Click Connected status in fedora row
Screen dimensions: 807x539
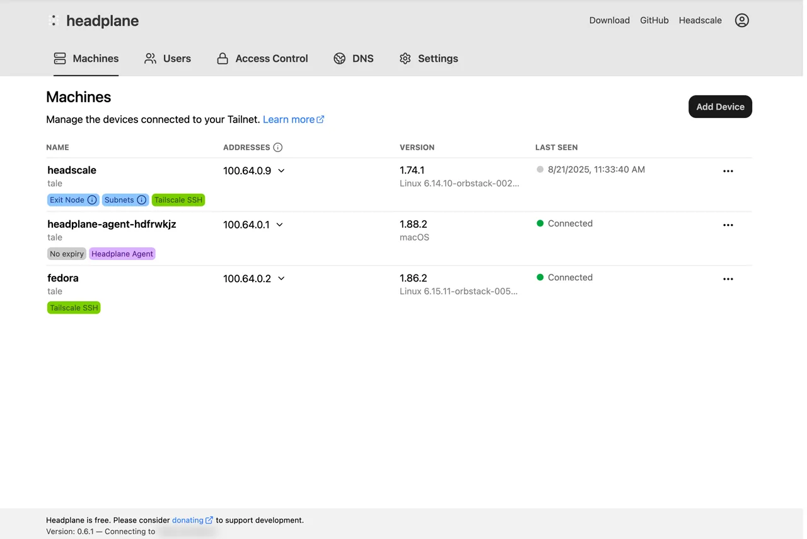570,277
